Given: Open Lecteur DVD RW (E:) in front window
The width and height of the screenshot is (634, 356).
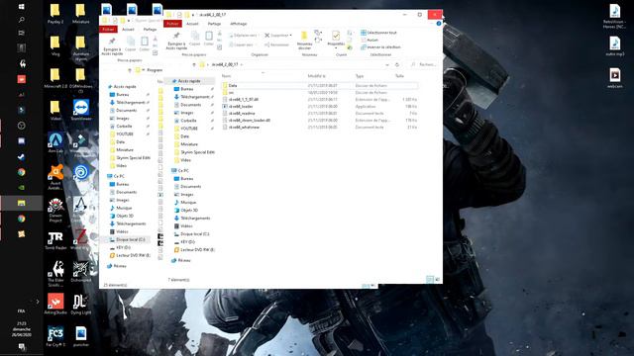Looking at the screenshot, I should pyautogui.click(x=197, y=250).
